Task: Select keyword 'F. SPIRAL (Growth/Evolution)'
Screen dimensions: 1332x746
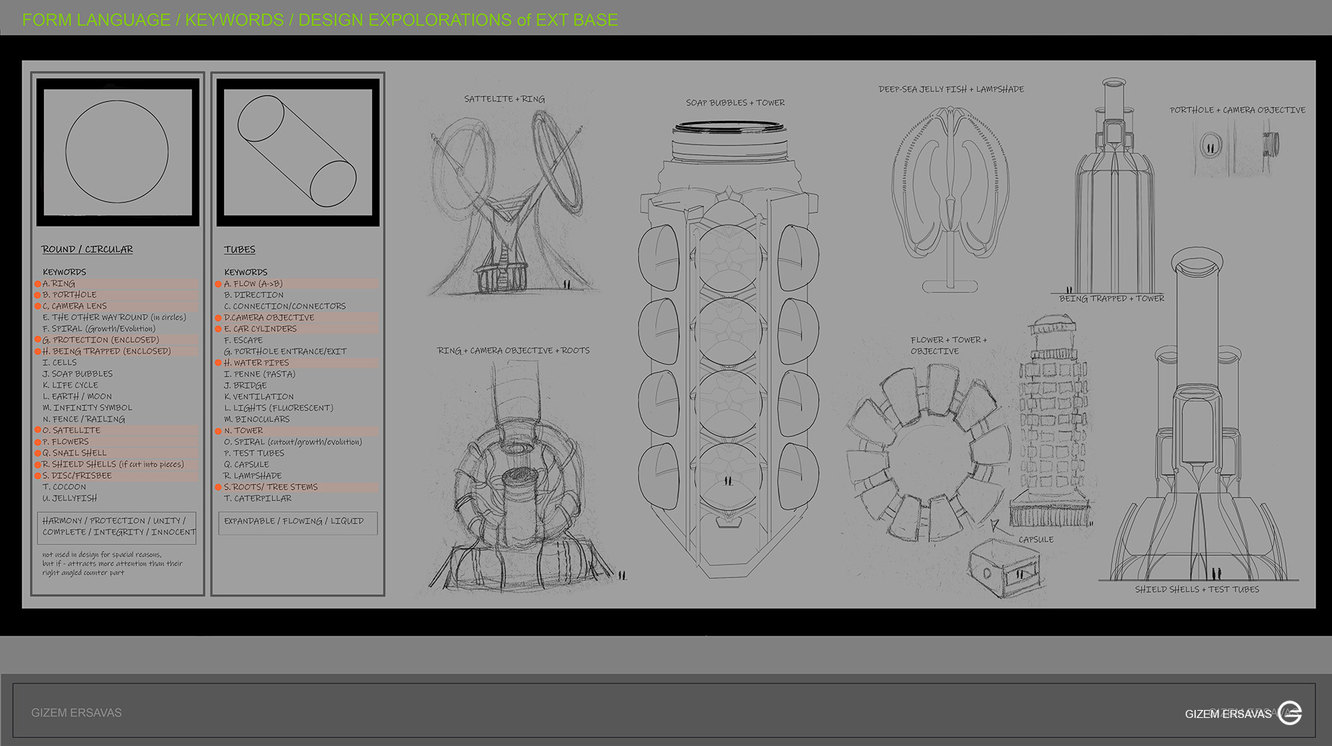Action: click(99, 329)
